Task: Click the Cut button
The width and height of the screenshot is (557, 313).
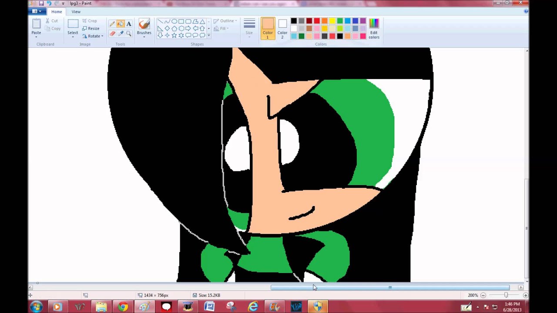Action: coord(51,21)
